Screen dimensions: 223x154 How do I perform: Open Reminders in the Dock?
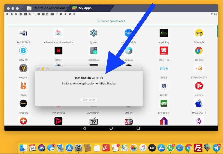[115, 148]
